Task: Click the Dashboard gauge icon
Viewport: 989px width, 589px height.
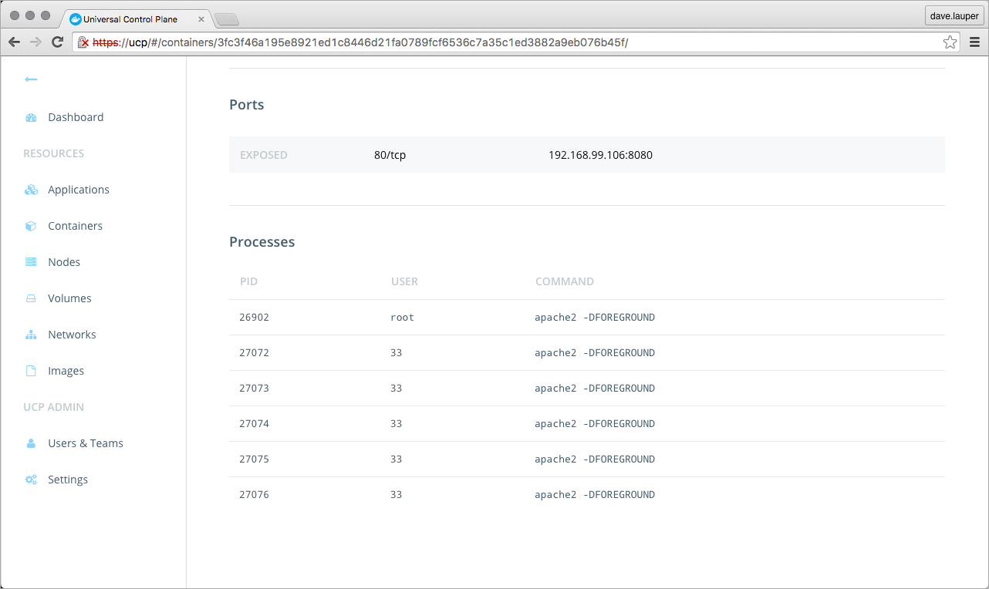Action: click(x=31, y=118)
